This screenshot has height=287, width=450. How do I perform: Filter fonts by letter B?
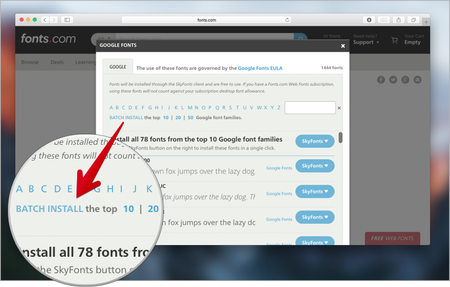(117, 108)
